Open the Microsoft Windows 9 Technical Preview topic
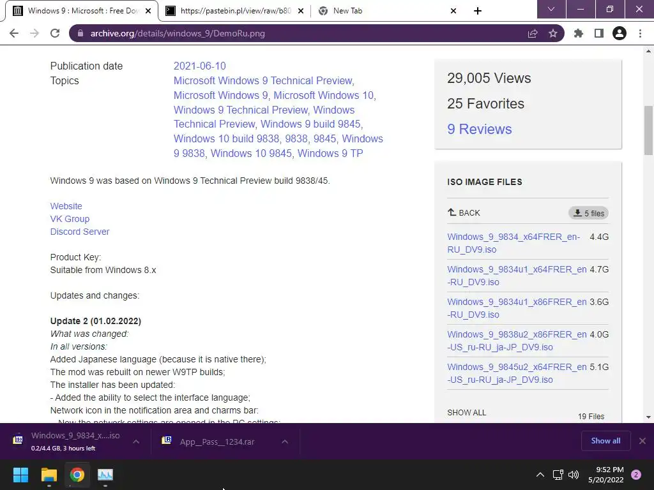 [264, 80]
